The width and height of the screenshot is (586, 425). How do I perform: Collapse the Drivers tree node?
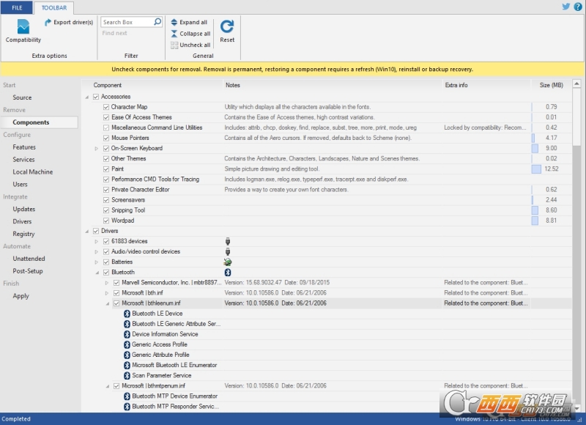tap(86, 232)
